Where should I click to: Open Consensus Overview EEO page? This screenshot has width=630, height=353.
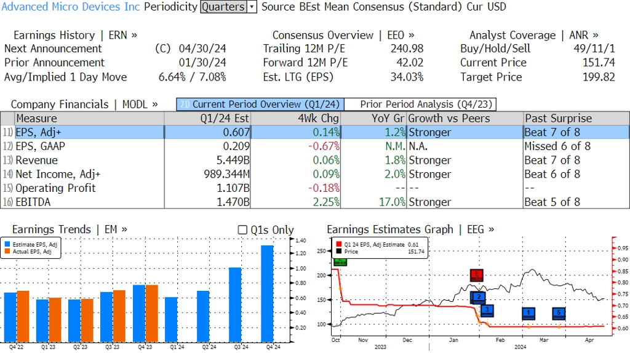click(343, 35)
